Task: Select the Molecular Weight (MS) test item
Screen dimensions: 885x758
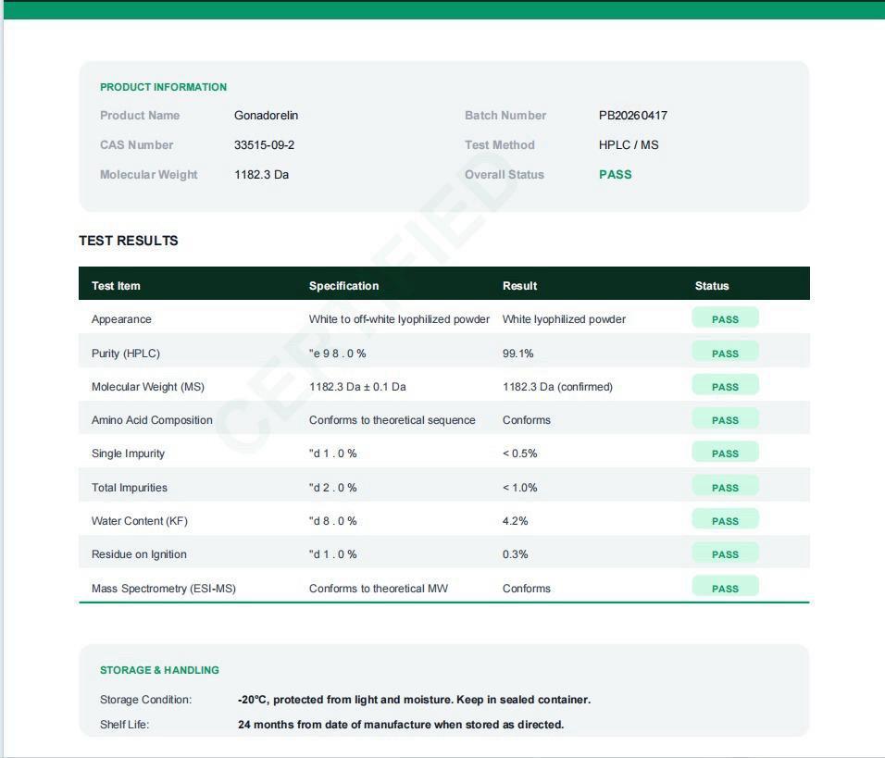Action: [x=148, y=387]
